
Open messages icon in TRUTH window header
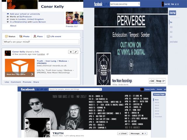[41, 89]
